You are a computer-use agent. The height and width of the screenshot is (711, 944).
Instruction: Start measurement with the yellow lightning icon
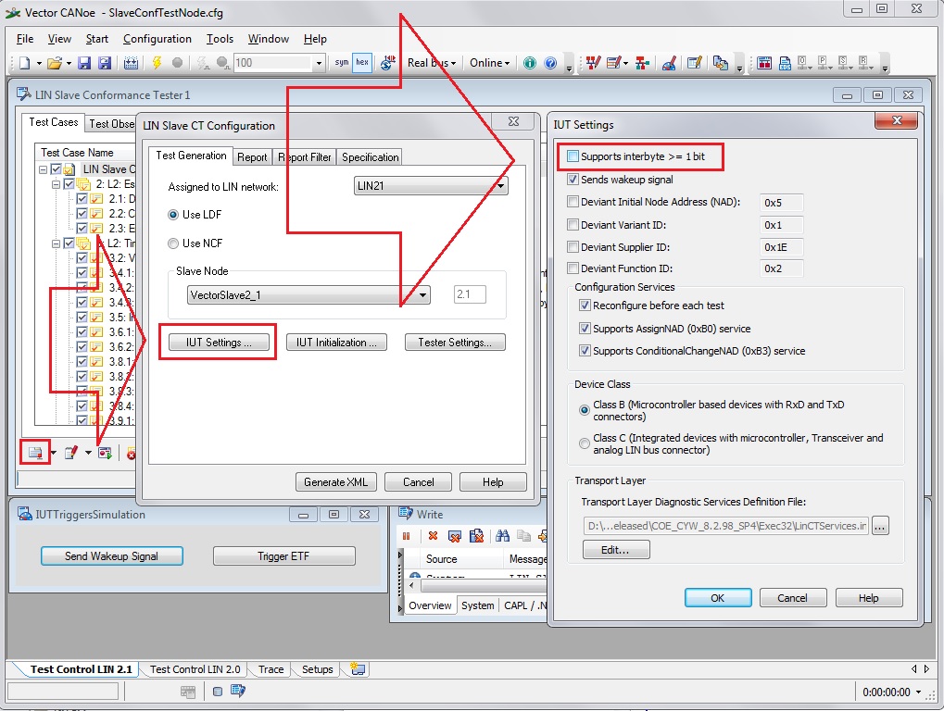[x=157, y=63]
